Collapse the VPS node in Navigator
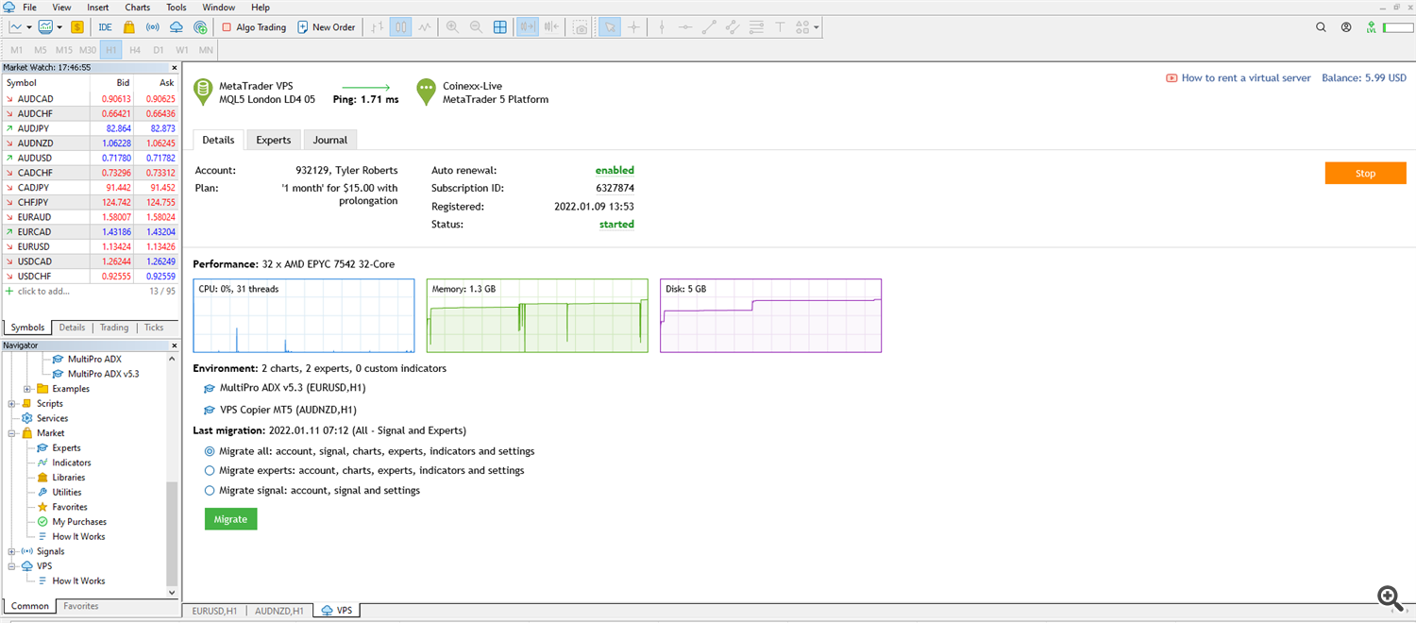1416x623 pixels. click(12, 566)
